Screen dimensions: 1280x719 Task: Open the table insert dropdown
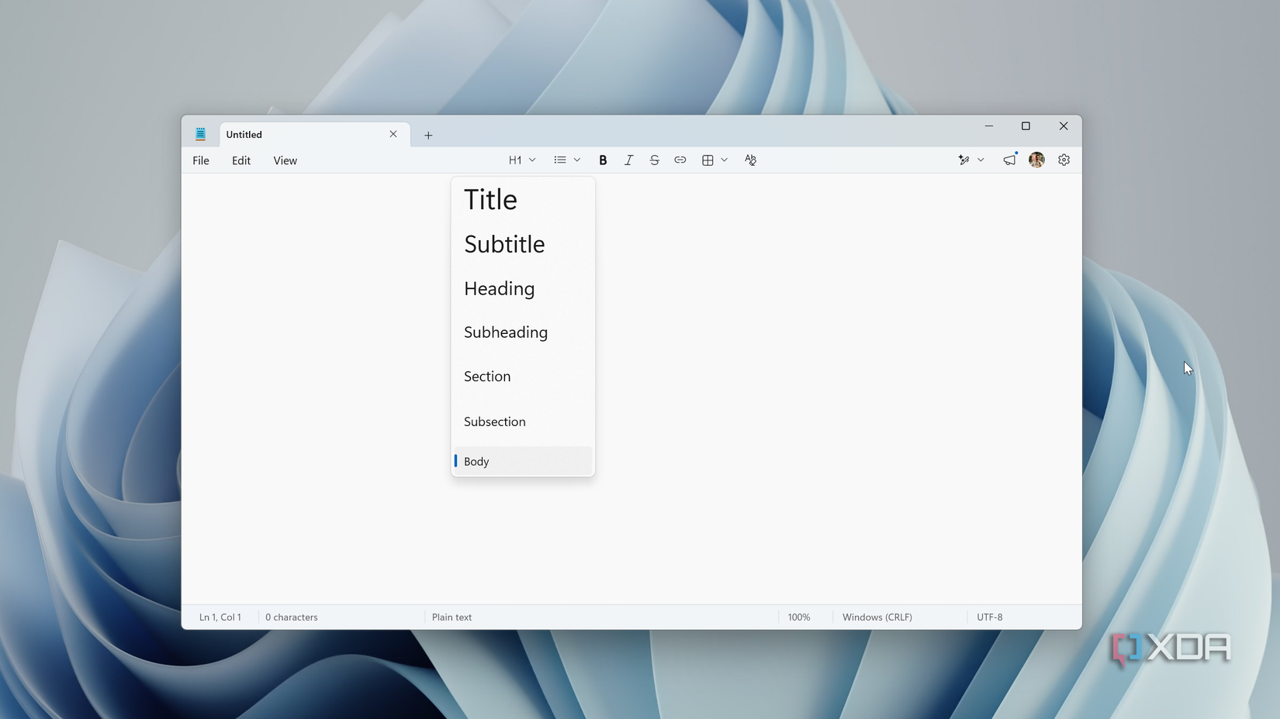click(x=714, y=160)
